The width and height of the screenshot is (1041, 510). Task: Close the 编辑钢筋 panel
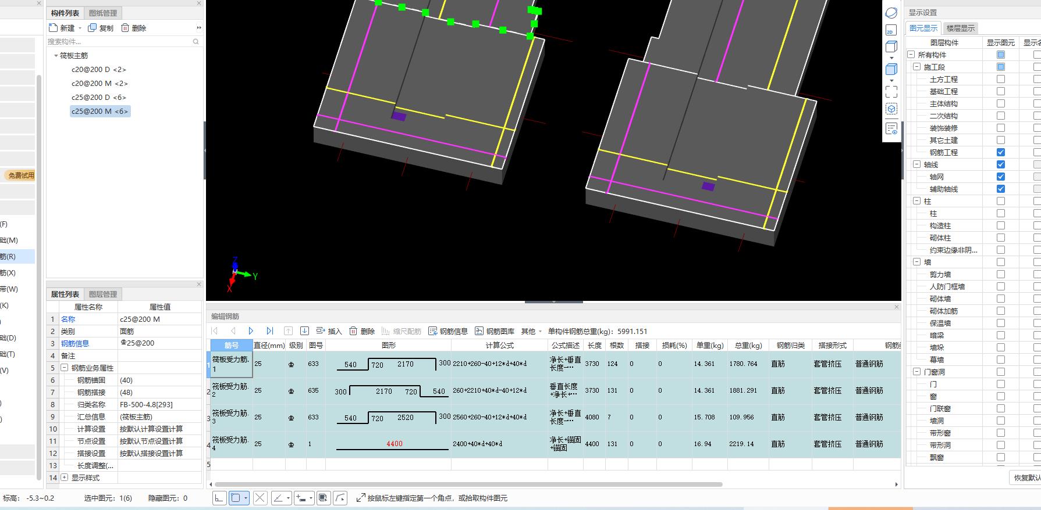[897, 307]
